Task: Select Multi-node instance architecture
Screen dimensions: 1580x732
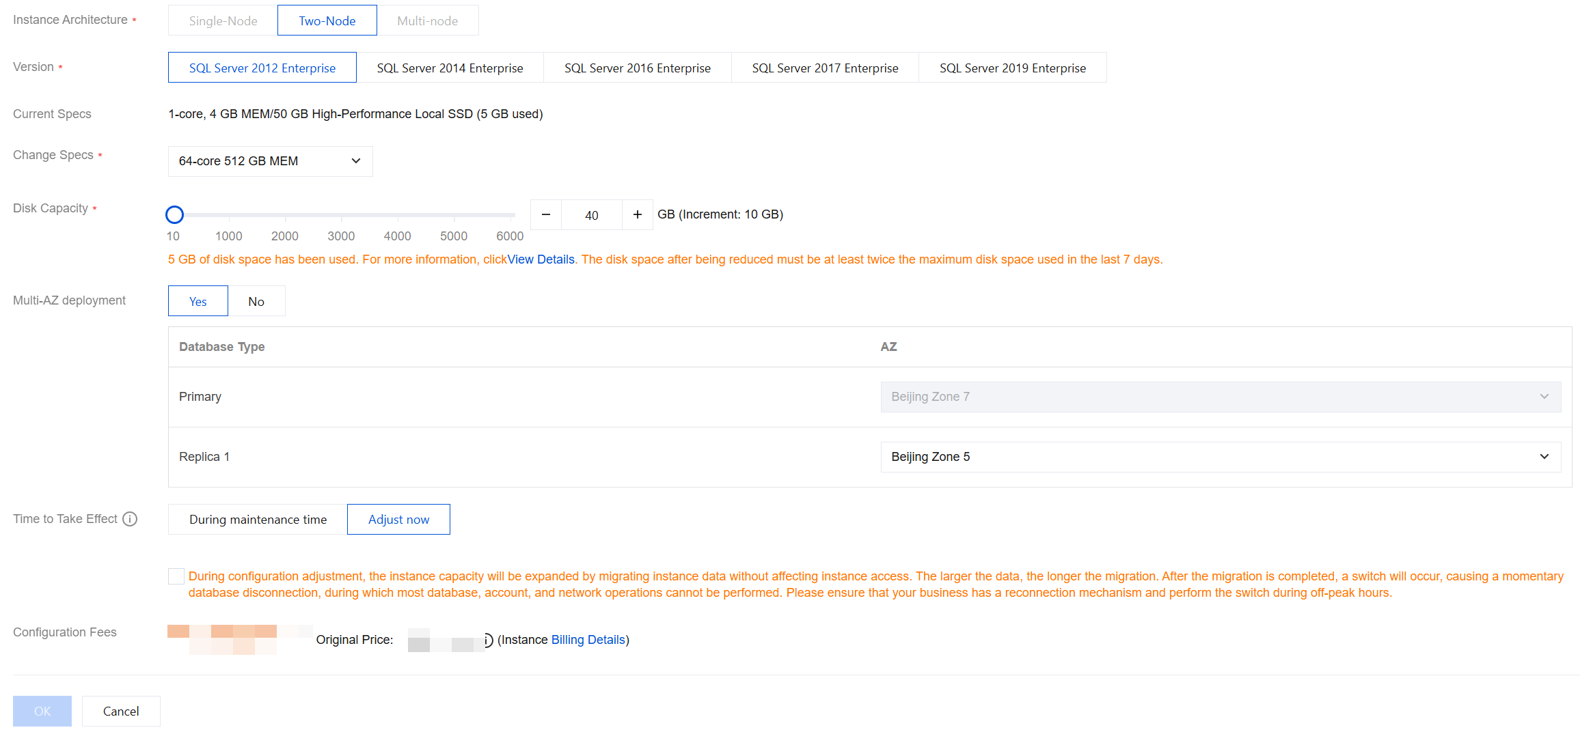Action: tap(428, 20)
